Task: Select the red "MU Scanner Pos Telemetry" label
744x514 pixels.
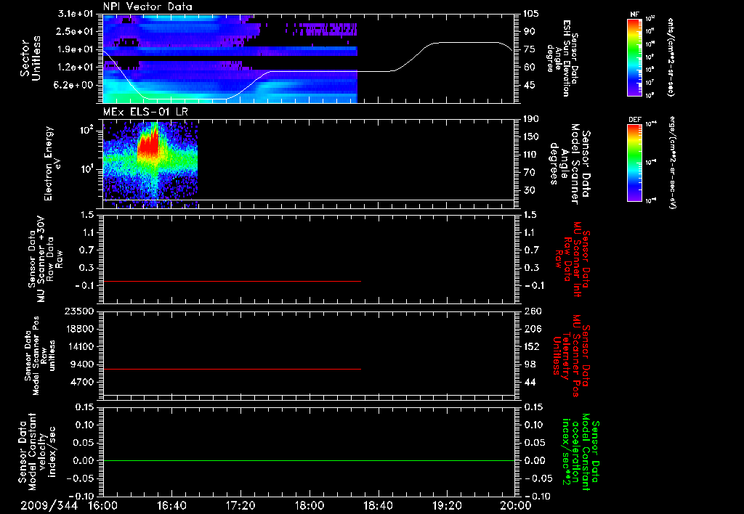Action: (x=570, y=356)
